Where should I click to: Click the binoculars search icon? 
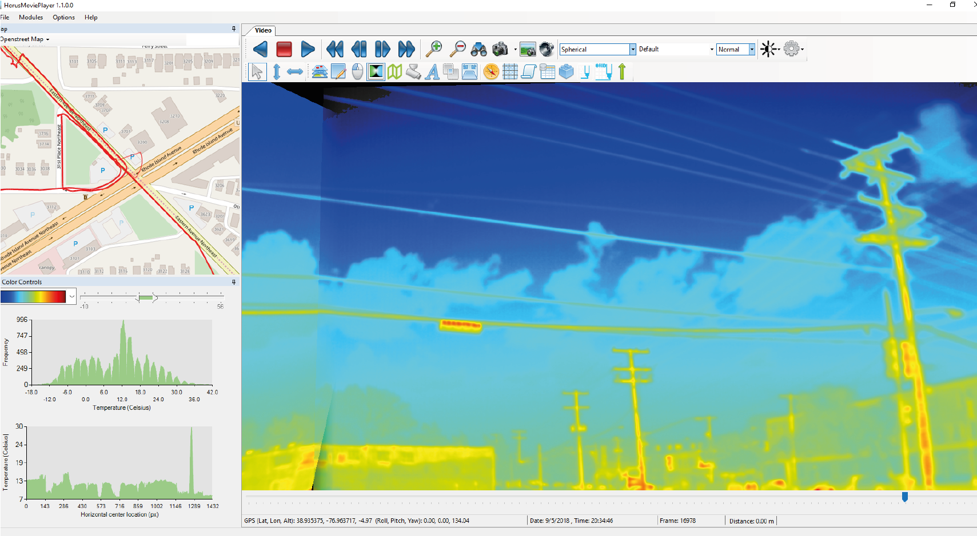pyautogui.click(x=479, y=49)
